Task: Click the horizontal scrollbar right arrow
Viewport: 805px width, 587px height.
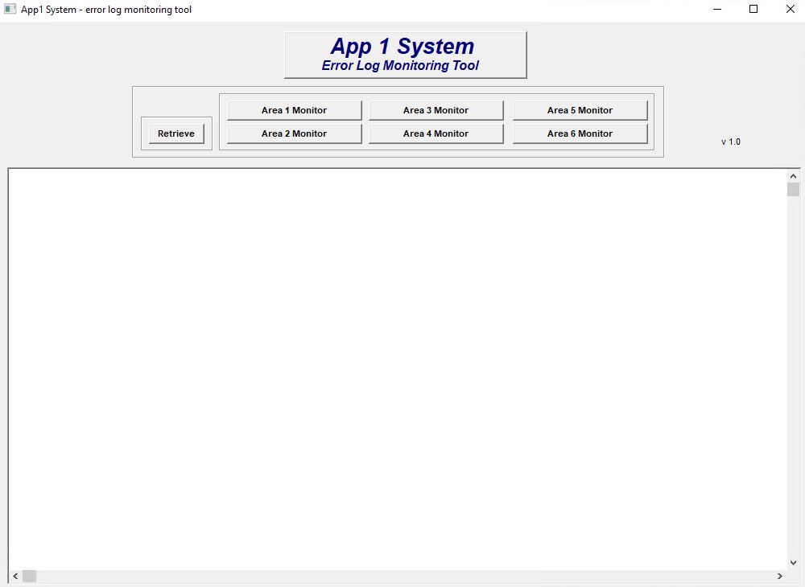Action: [x=780, y=577]
